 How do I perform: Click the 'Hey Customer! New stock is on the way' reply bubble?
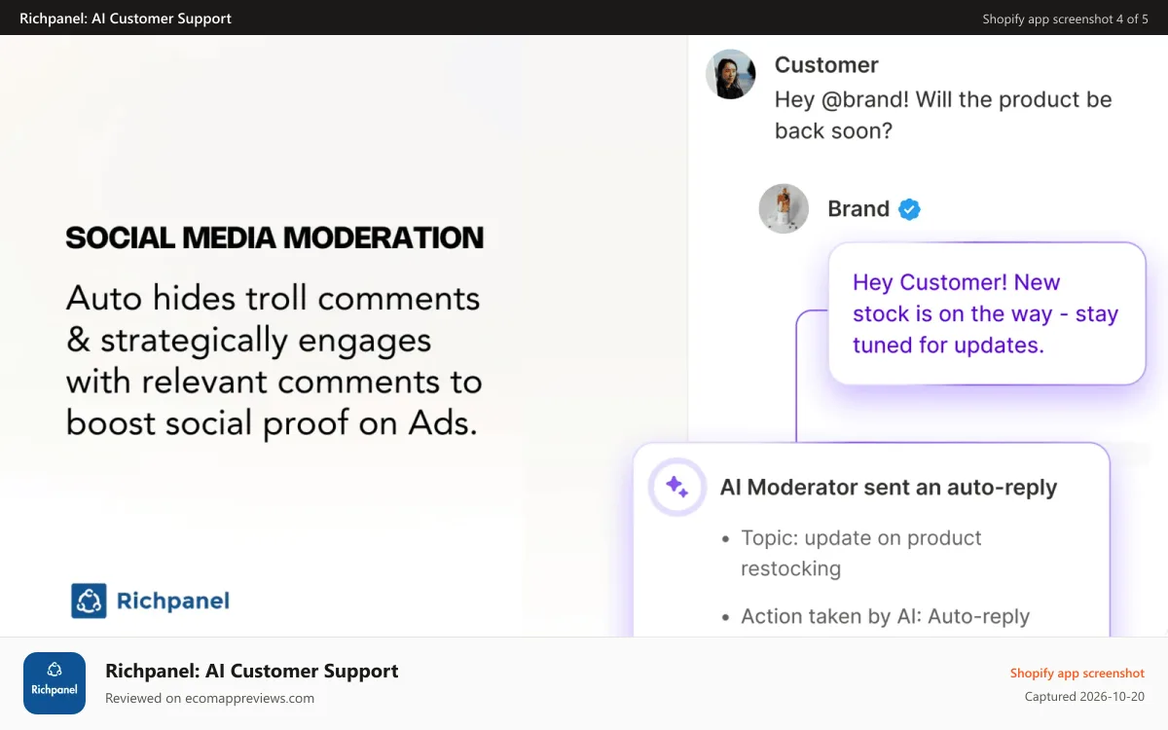pos(987,313)
